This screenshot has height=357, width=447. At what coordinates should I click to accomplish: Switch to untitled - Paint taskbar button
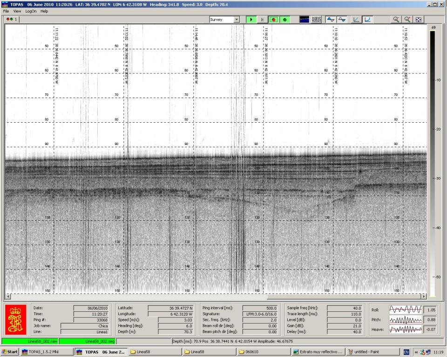(372, 352)
